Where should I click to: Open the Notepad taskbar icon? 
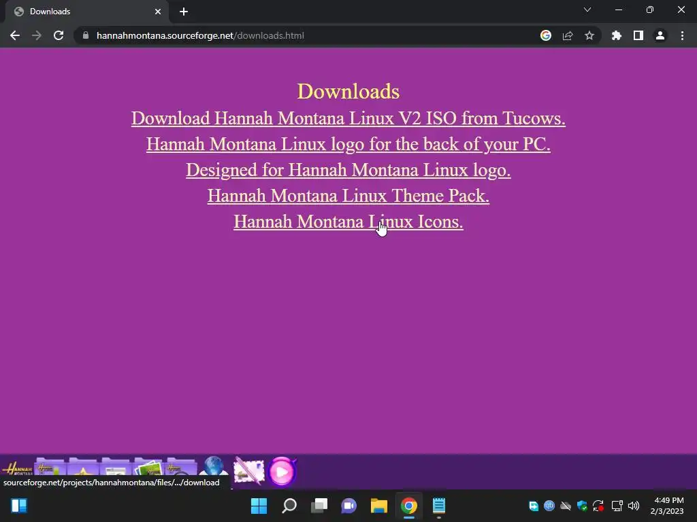(439, 506)
